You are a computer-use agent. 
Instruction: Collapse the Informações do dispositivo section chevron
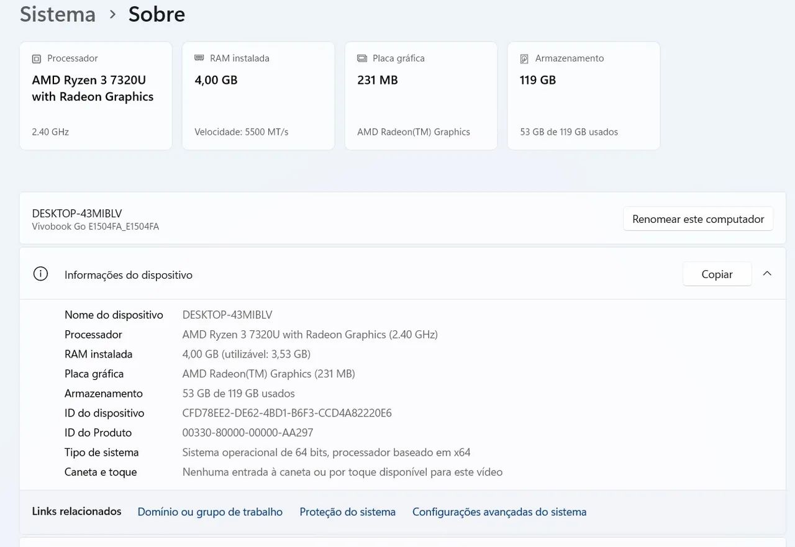coord(767,274)
